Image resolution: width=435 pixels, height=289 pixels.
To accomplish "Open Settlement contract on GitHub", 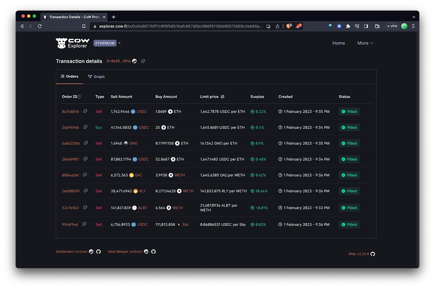I will coord(98,251).
